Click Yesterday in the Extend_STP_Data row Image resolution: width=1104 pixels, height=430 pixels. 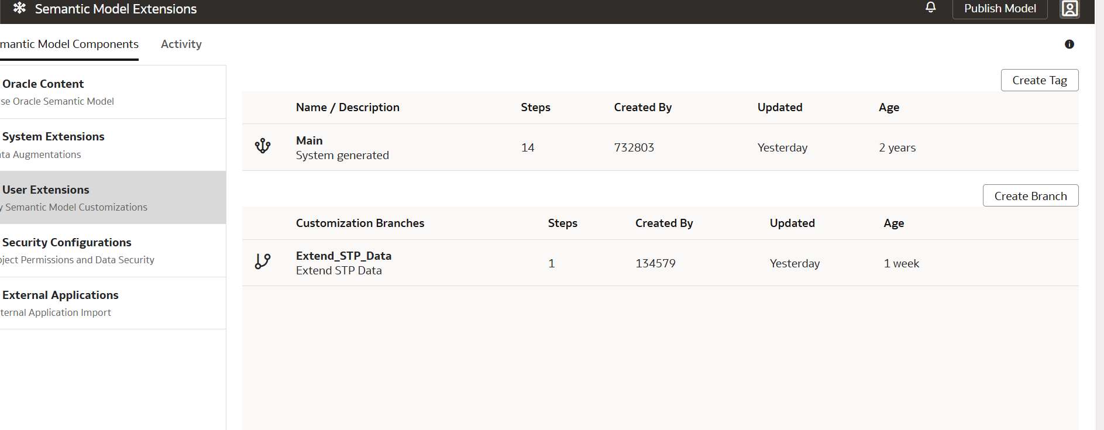pyautogui.click(x=795, y=263)
